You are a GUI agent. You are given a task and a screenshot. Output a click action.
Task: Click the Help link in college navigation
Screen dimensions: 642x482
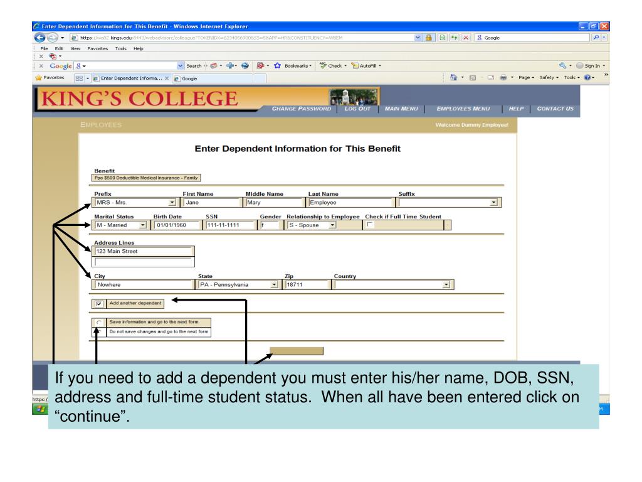tap(516, 109)
